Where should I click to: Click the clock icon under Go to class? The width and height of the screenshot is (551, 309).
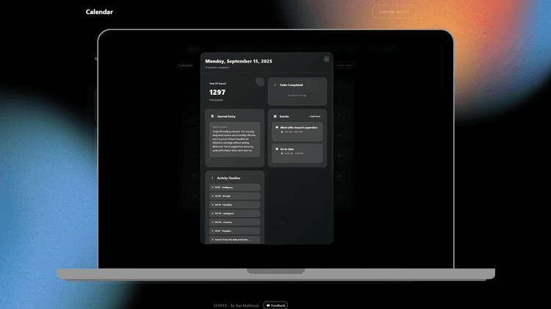pos(282,153)
